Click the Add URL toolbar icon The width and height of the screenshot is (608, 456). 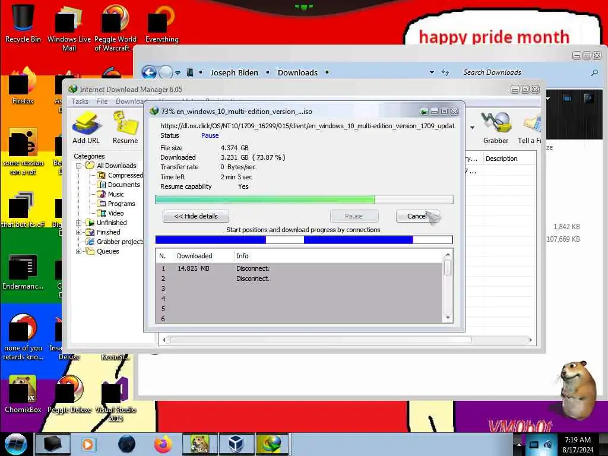(x=86, y=128)
